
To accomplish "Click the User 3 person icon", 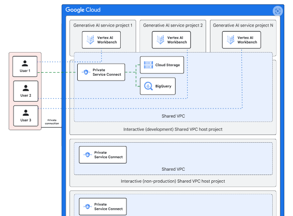I will [25, 113].
